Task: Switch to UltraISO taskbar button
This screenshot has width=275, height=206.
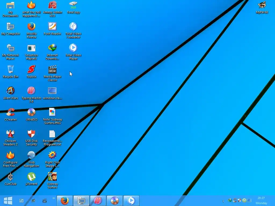Action: tap(114, 201)
